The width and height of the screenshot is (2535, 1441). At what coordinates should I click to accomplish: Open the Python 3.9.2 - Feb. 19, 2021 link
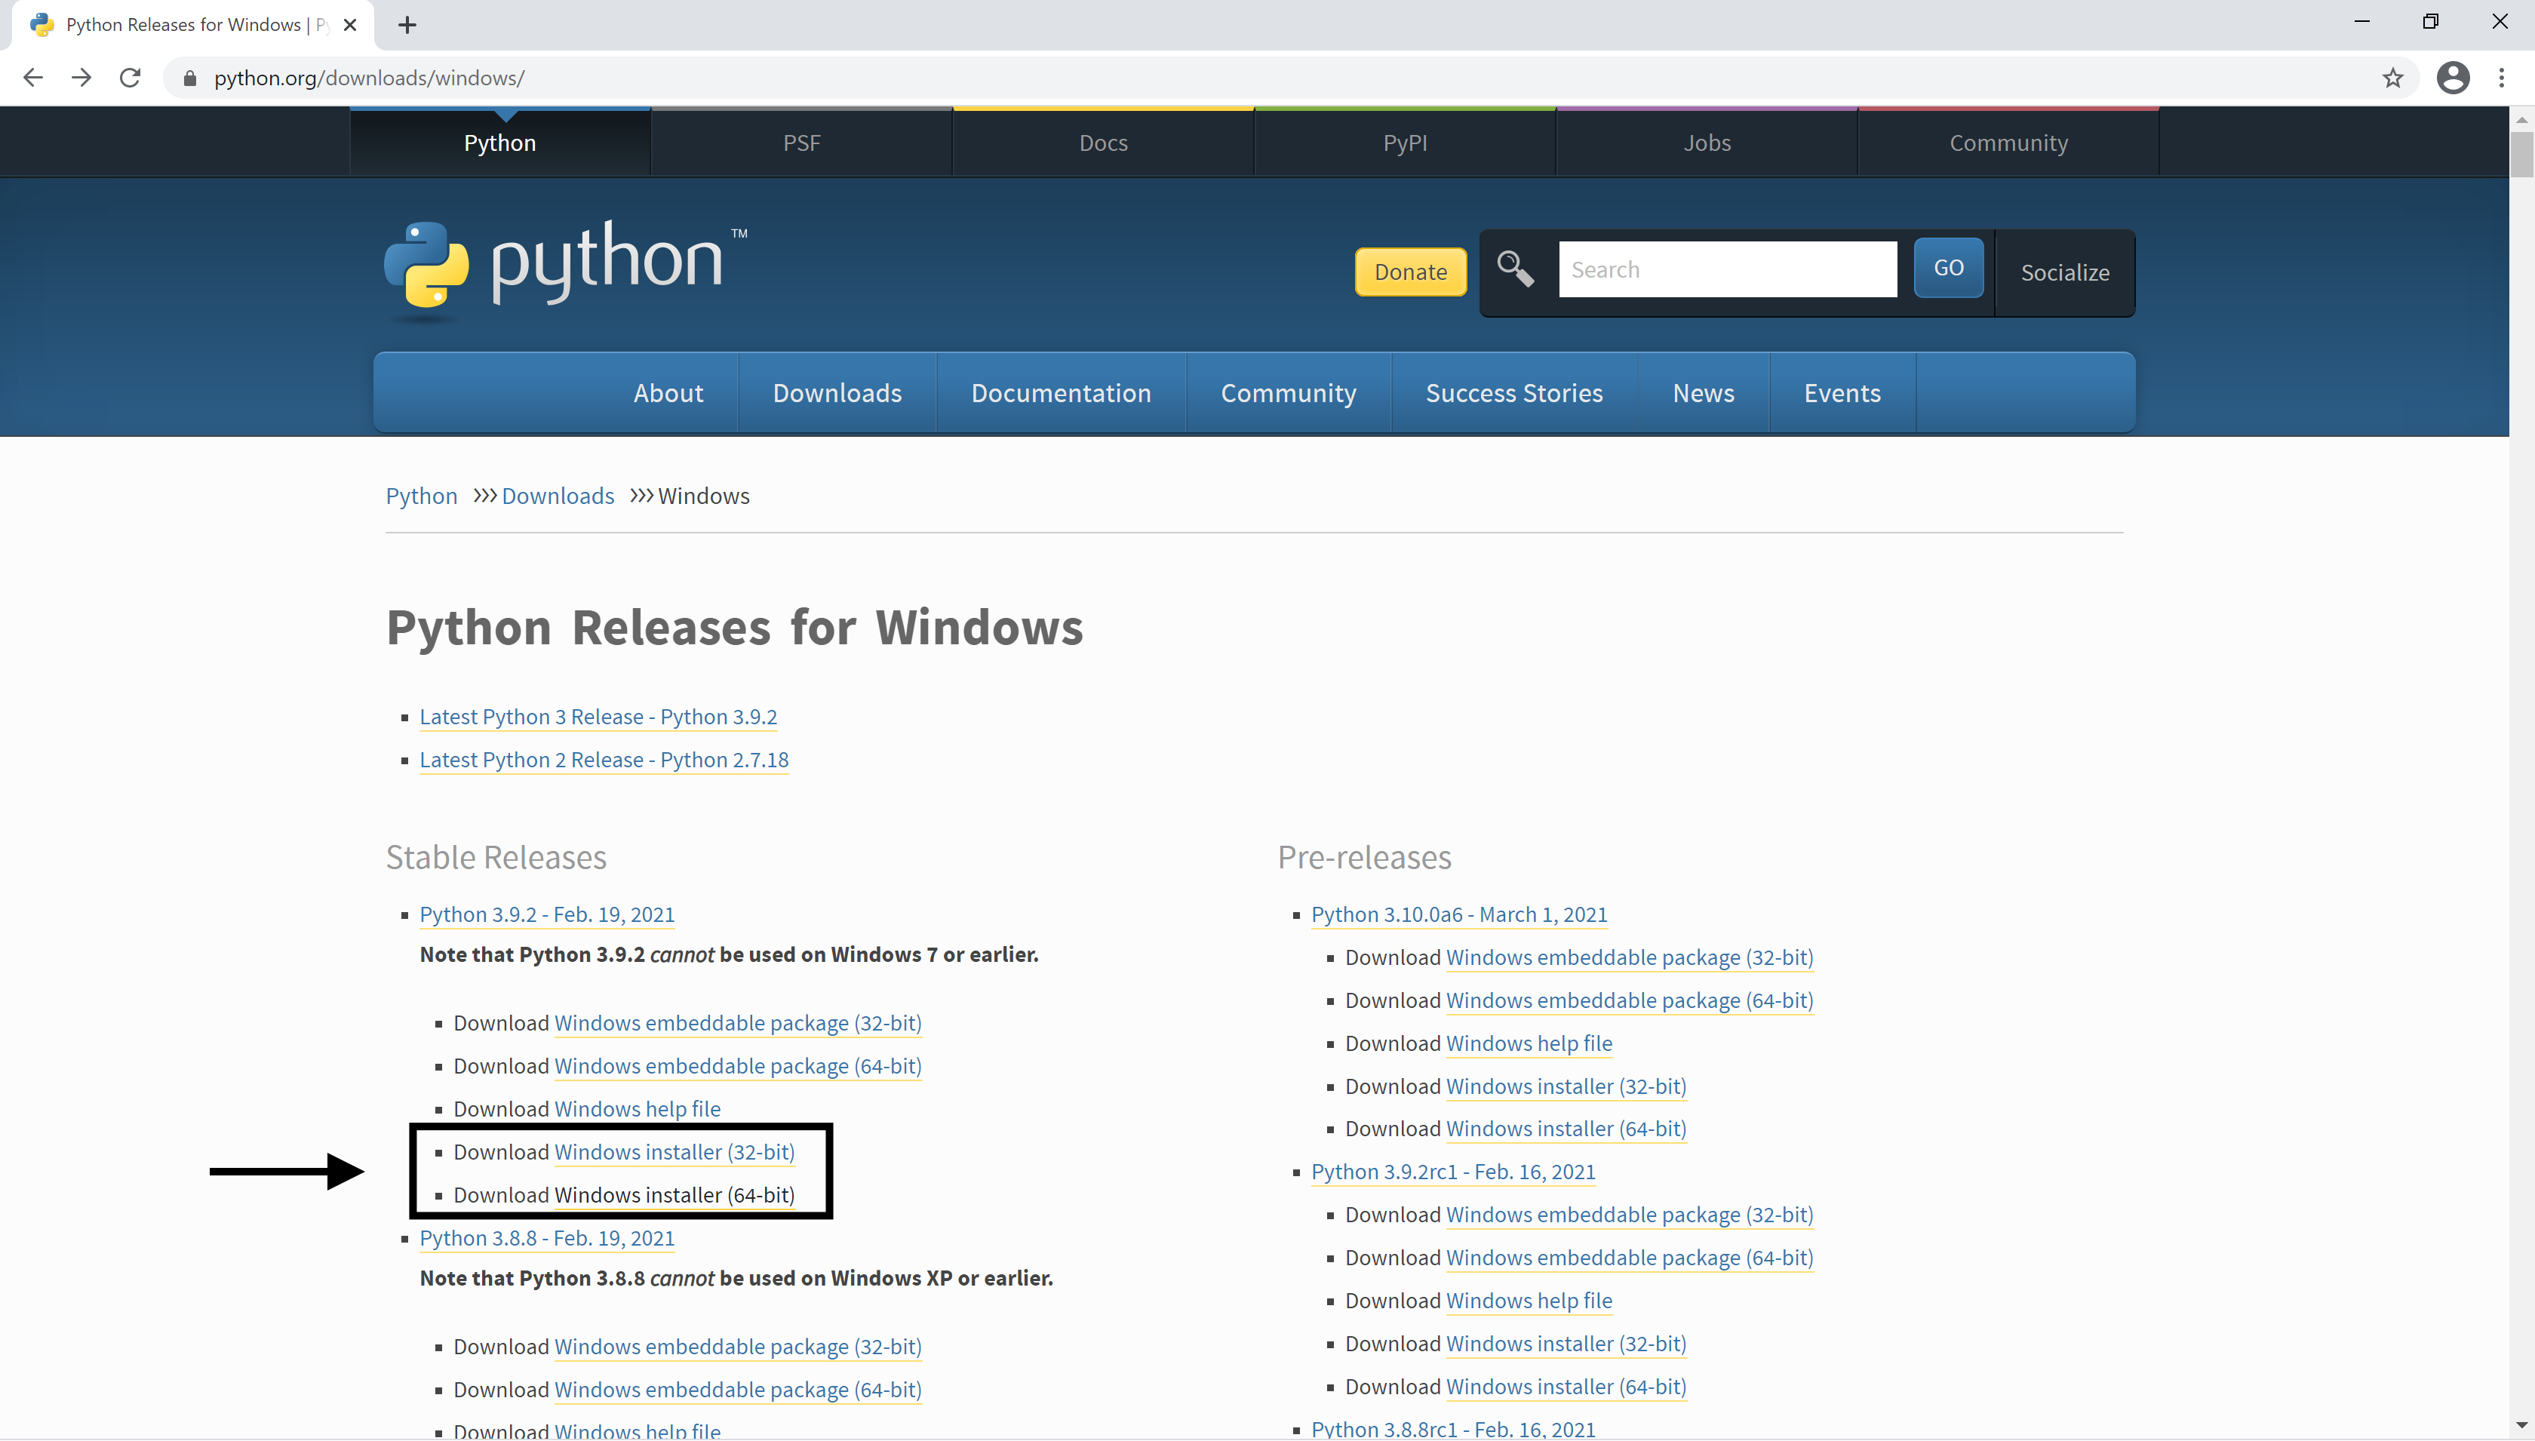(x=547, y=914)
